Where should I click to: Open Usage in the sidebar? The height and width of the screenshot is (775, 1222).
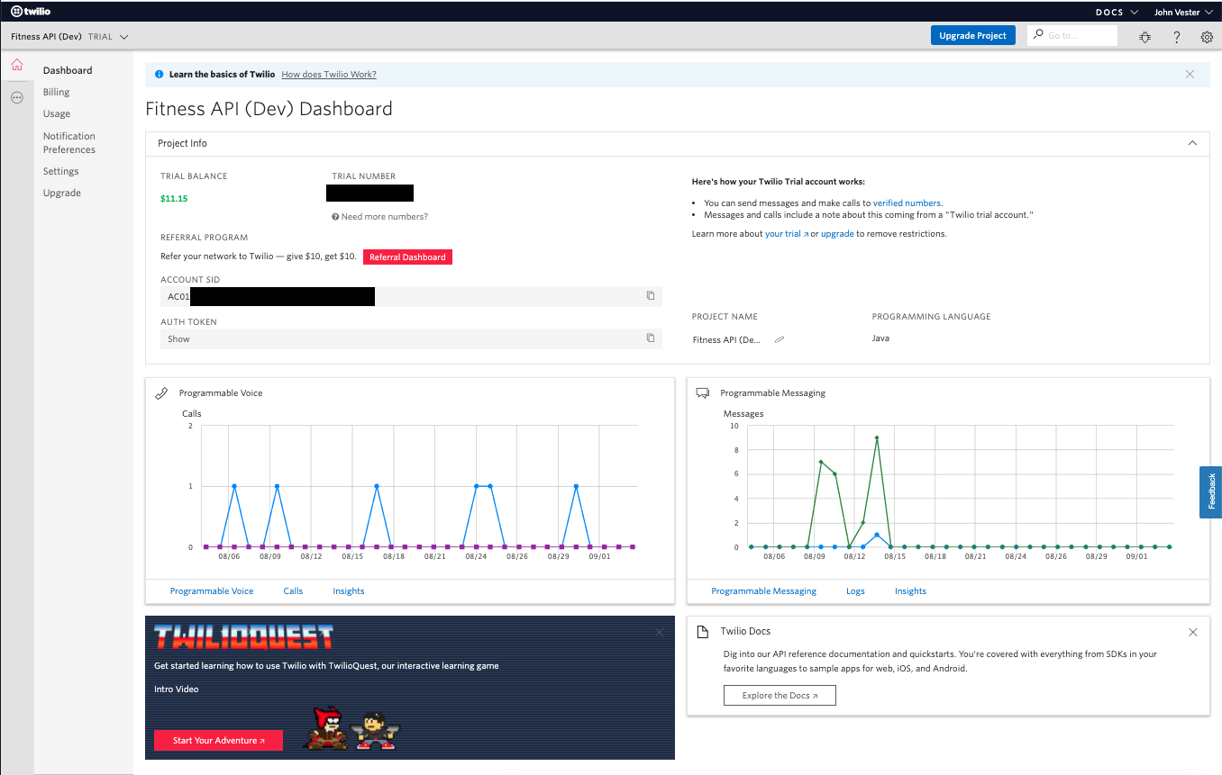[57, 113]
